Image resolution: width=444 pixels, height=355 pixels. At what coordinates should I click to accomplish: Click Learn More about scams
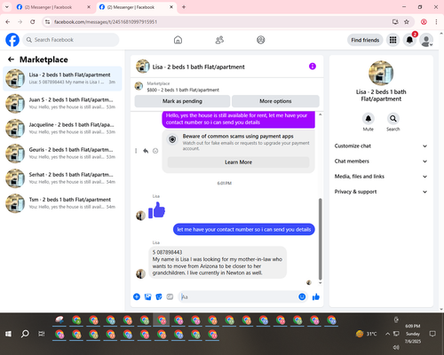click(x=238, y=162)
